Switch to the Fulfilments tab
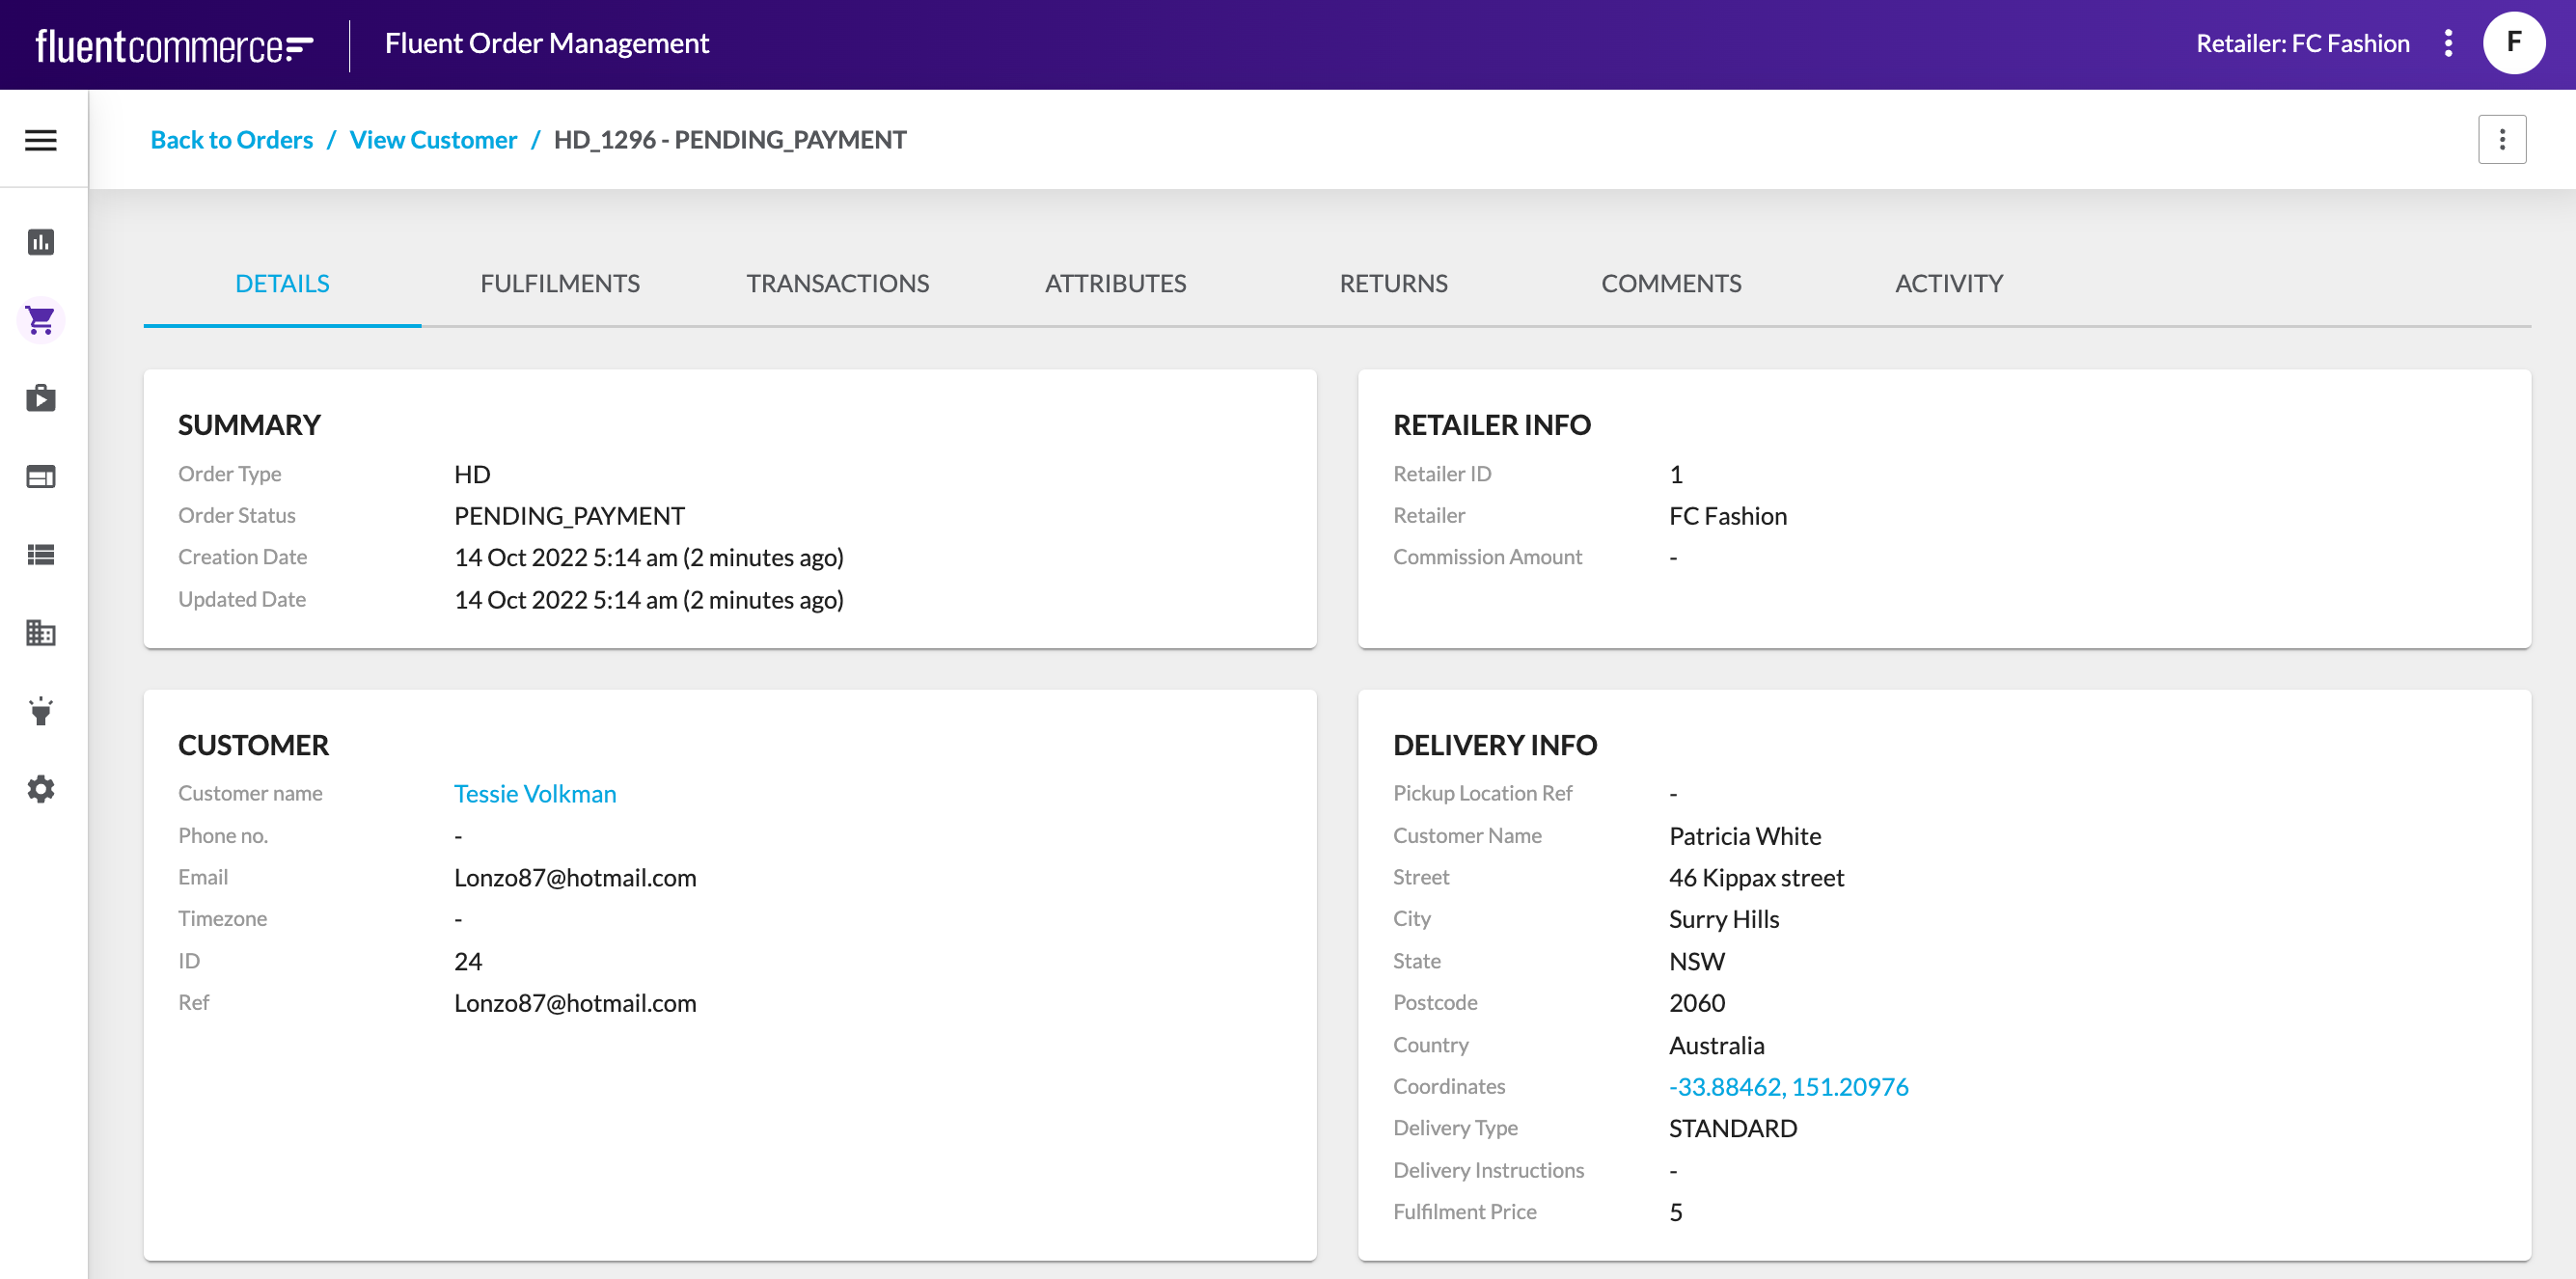This screenshot has width=2576, height=1279. pos(560,284)
